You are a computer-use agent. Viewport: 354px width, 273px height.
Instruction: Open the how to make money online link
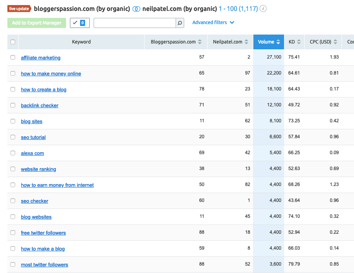click(51, 74)
